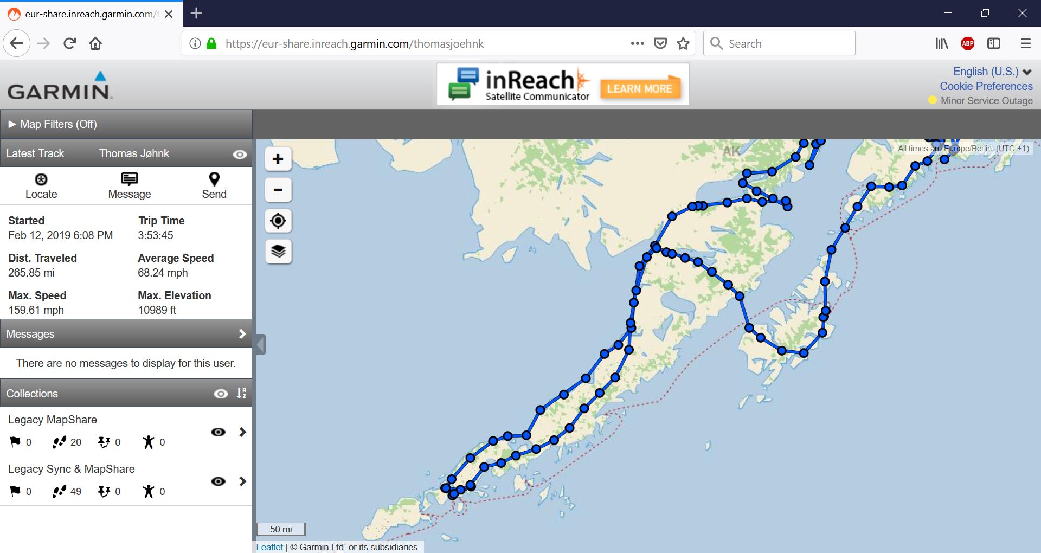The image size is (1041, 553).
Task: Click the map zoom in plus button
Action: (278, 159)
